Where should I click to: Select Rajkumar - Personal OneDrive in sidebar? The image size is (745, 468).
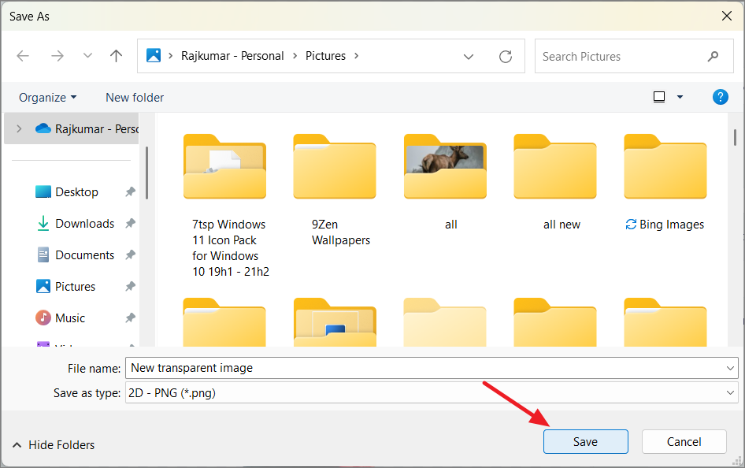[87, 128]
